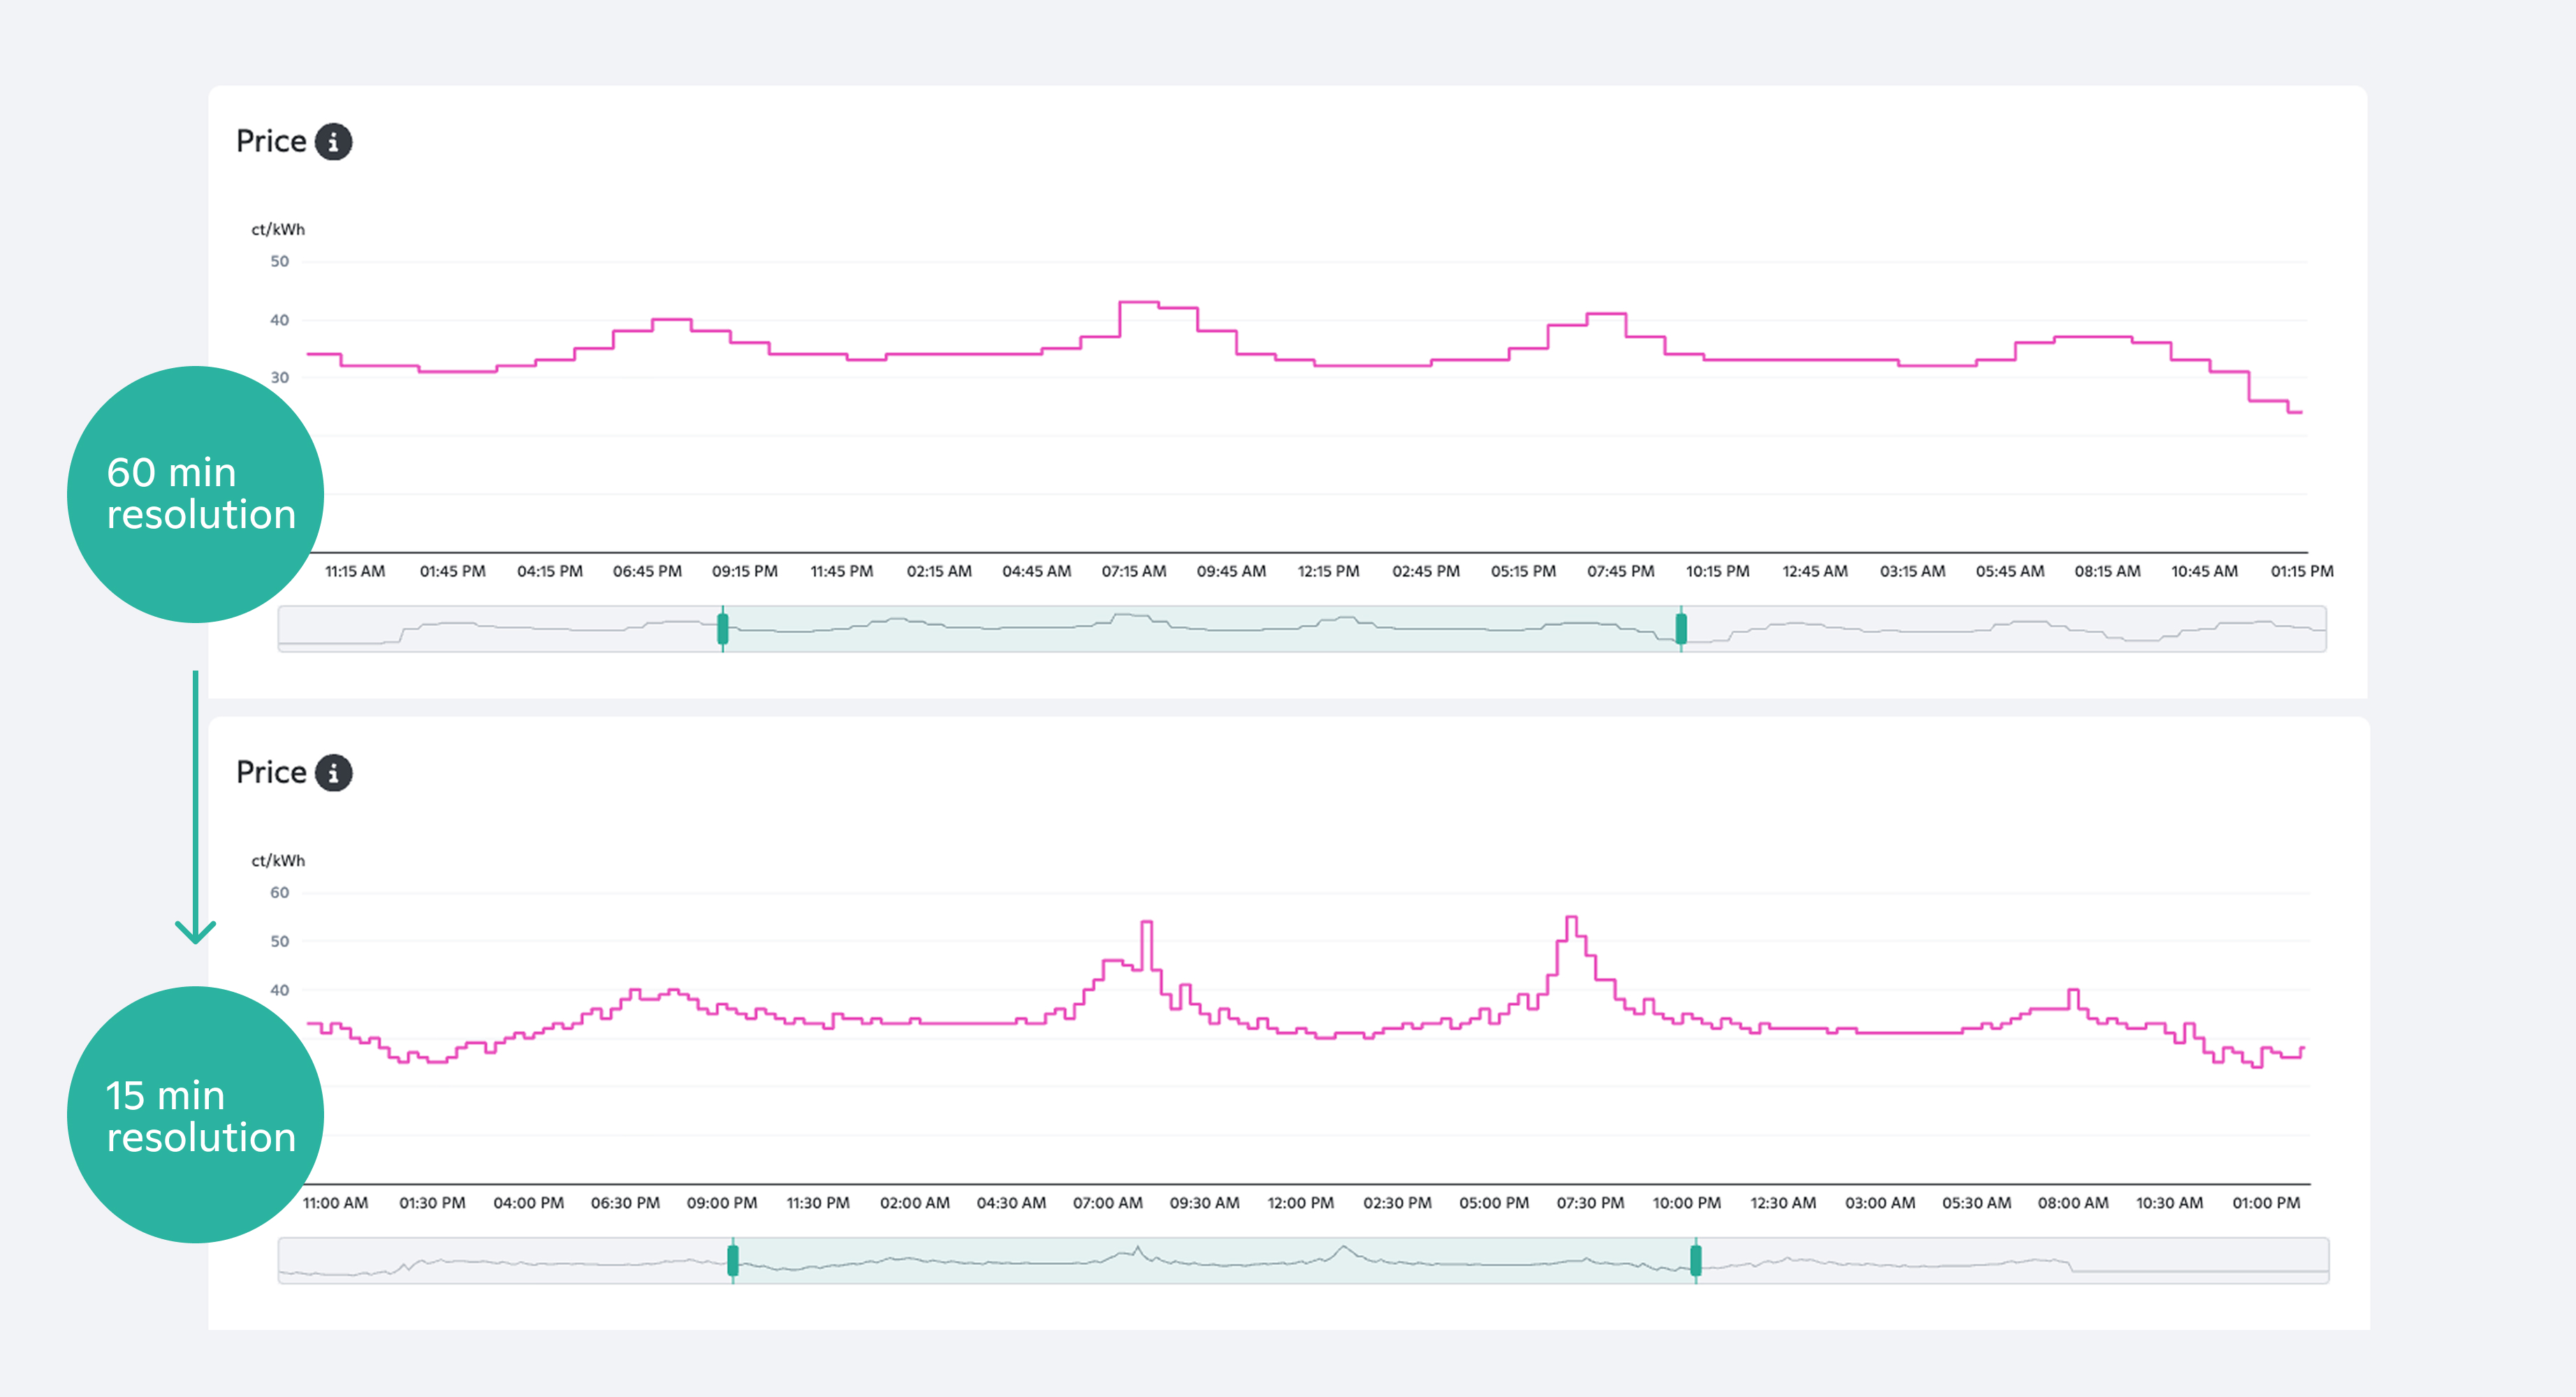Click the info icon beside upper Price title
This screenshot has width=2576, height=1397.
[x=333, y=142]
